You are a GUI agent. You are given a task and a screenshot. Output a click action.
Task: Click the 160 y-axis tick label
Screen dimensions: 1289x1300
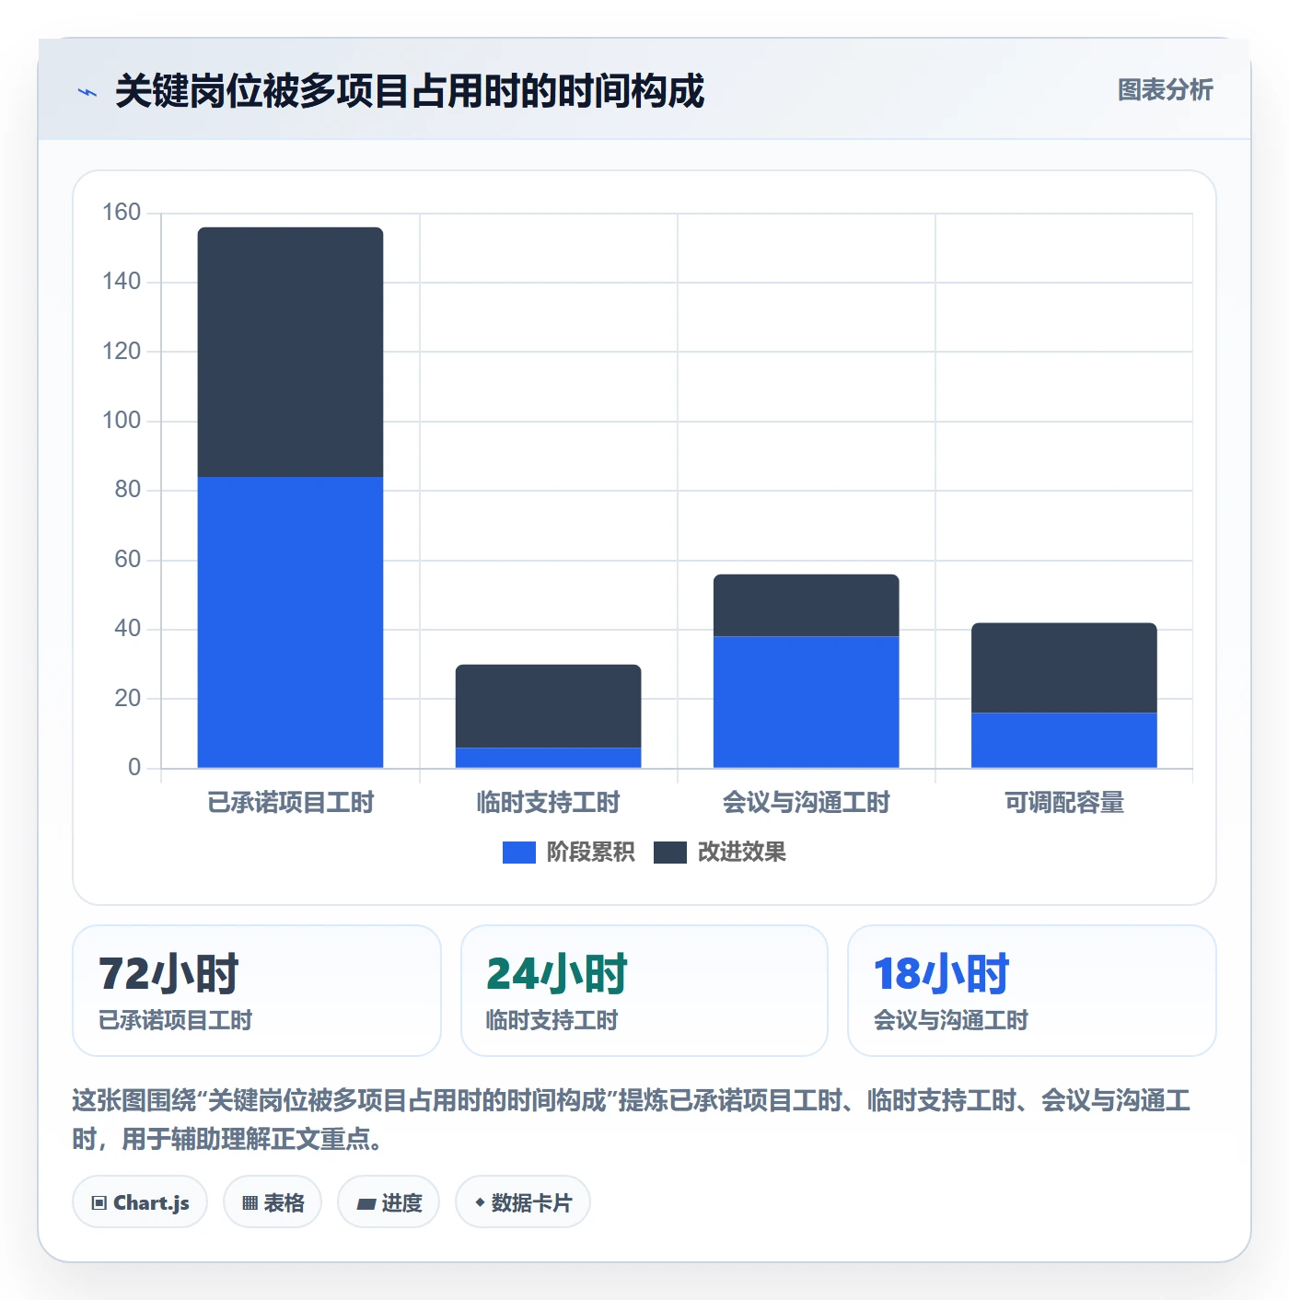(122, 213)
